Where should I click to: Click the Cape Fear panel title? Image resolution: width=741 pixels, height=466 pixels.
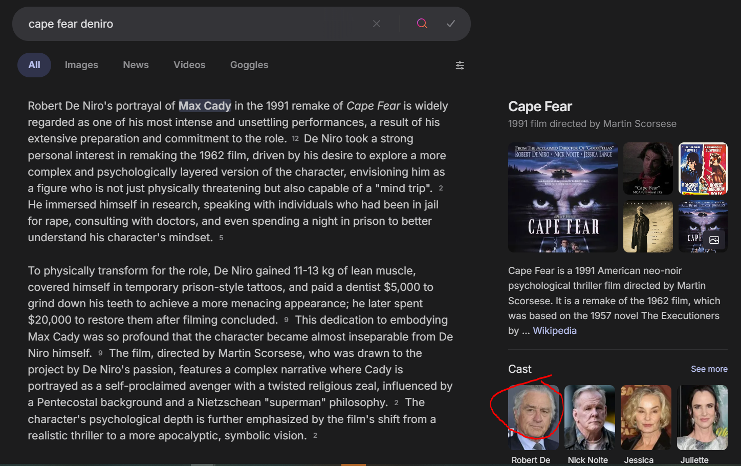(540, 107)
